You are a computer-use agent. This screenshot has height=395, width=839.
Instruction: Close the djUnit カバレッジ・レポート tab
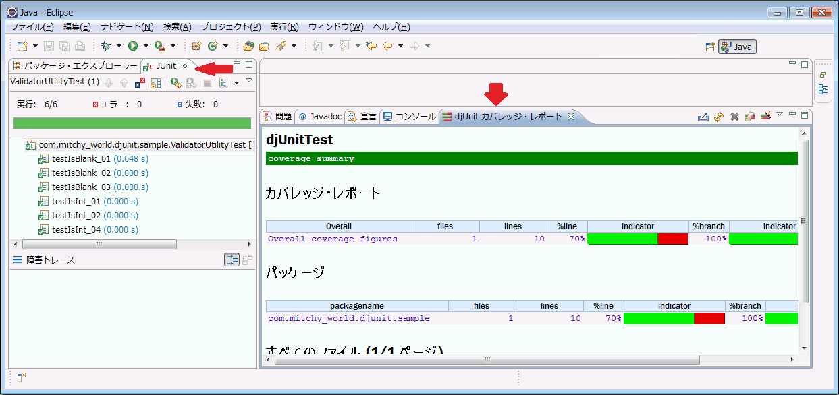point(570,117)
